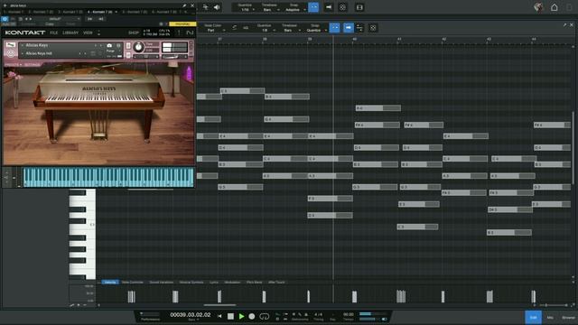Click the Alicia's Keys instrument name
Screen dimensions: 578x325
[37, 45]
